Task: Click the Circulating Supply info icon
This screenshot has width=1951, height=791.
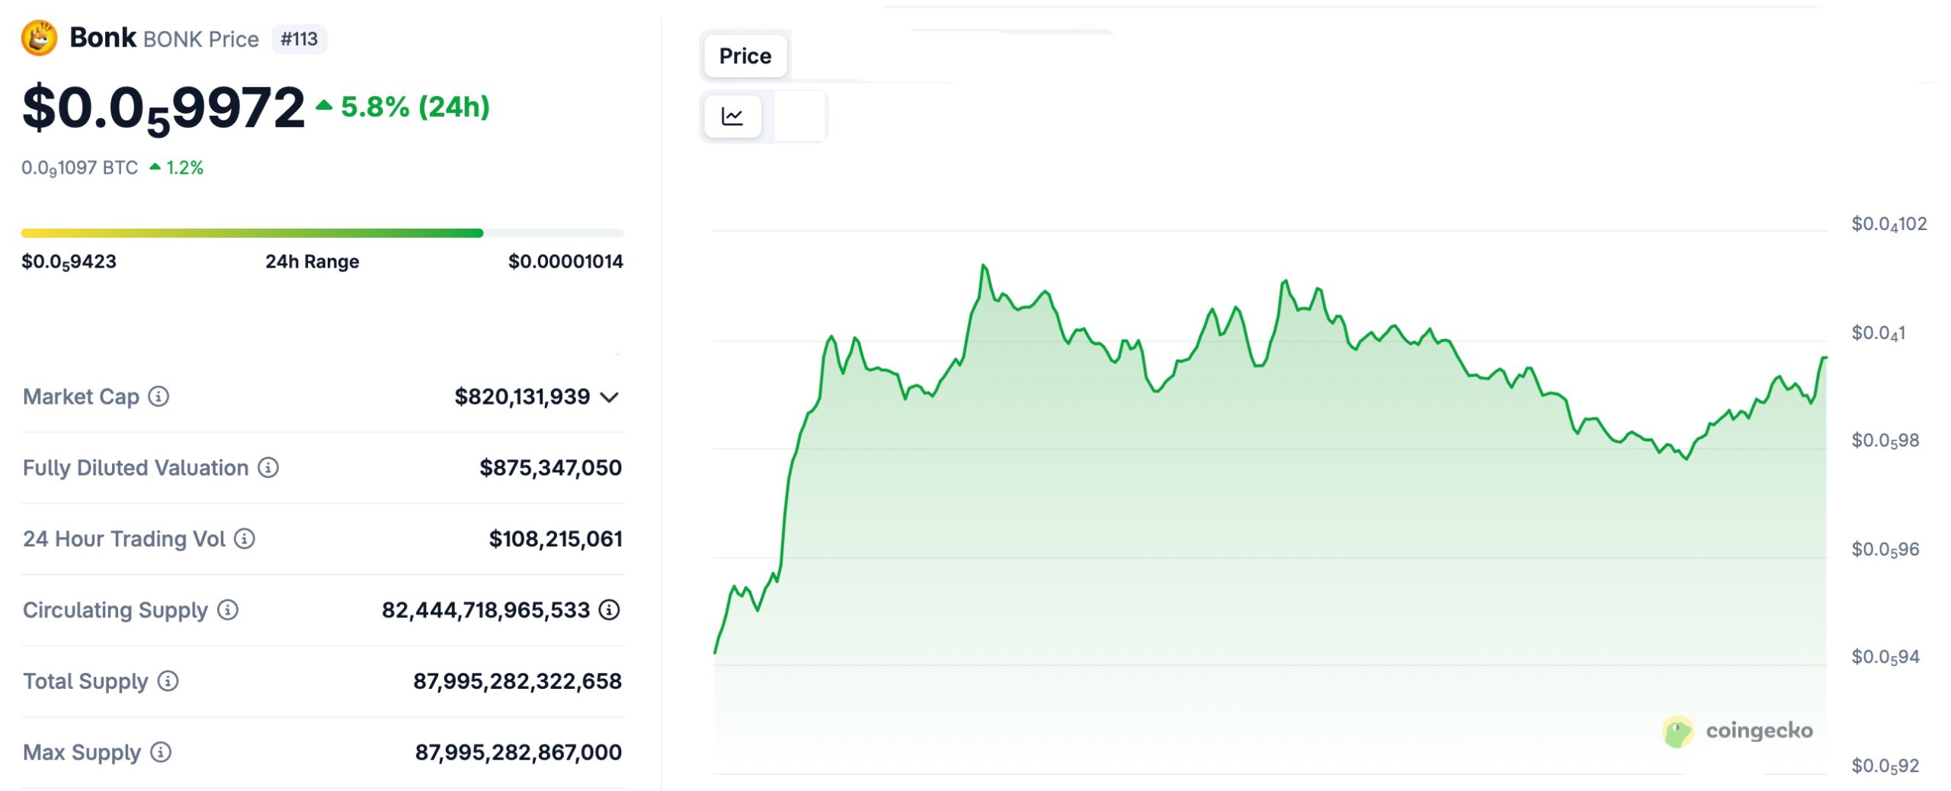Action: point(226,610)
